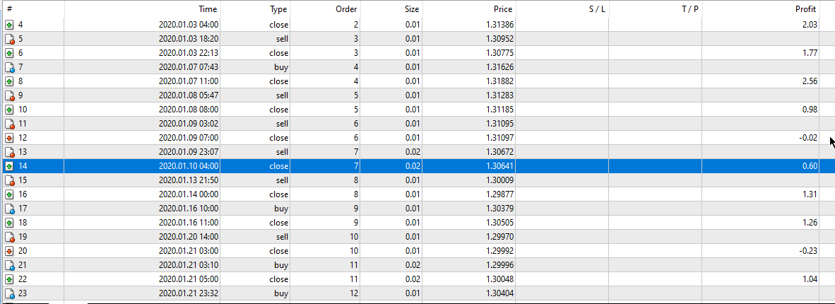Viewport: 835px width, 304px height.
Task: Click the time 2020.01.16 10:00
Action: (189, 209)
